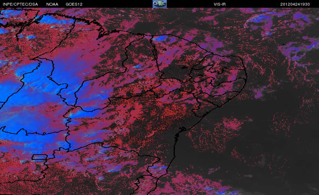The width and height of the screenshot is (319, 195).
Task: Click the NOAA label in the header
Action: pyautogui.click(x=52, y=4)
